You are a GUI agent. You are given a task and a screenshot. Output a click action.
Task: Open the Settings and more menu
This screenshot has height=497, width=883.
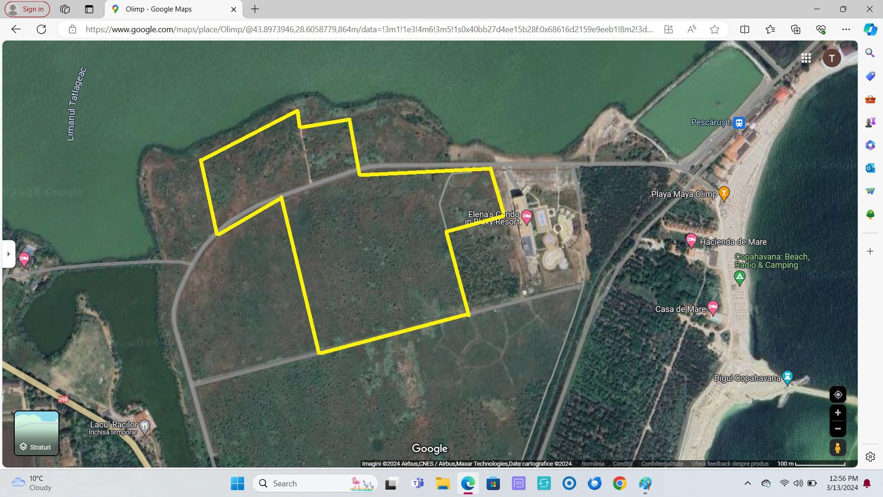click(x=846, y=29)
